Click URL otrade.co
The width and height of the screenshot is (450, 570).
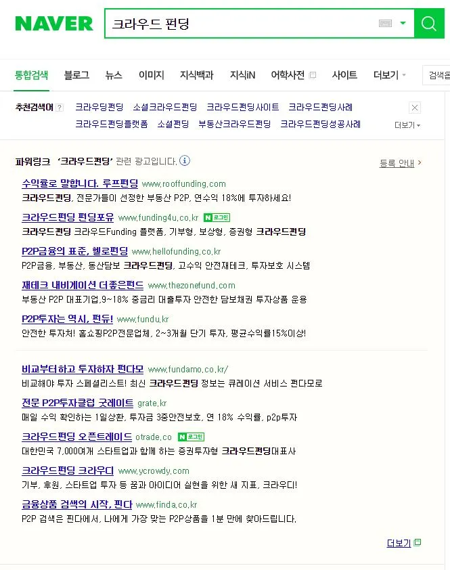[154, 437]
